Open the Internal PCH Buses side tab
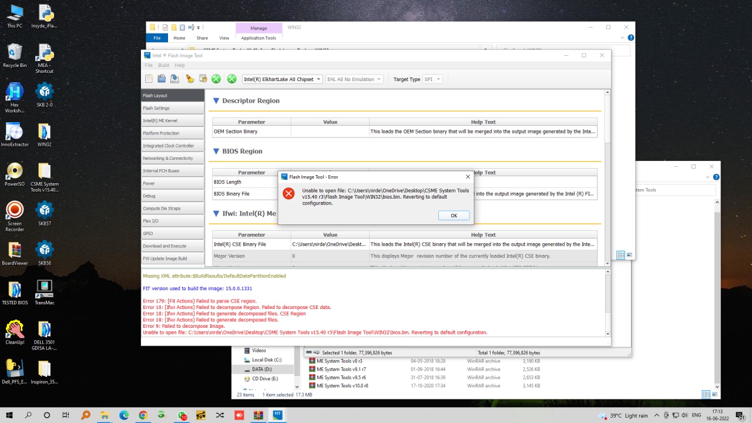The image size is (752, 423). point(173,171)
